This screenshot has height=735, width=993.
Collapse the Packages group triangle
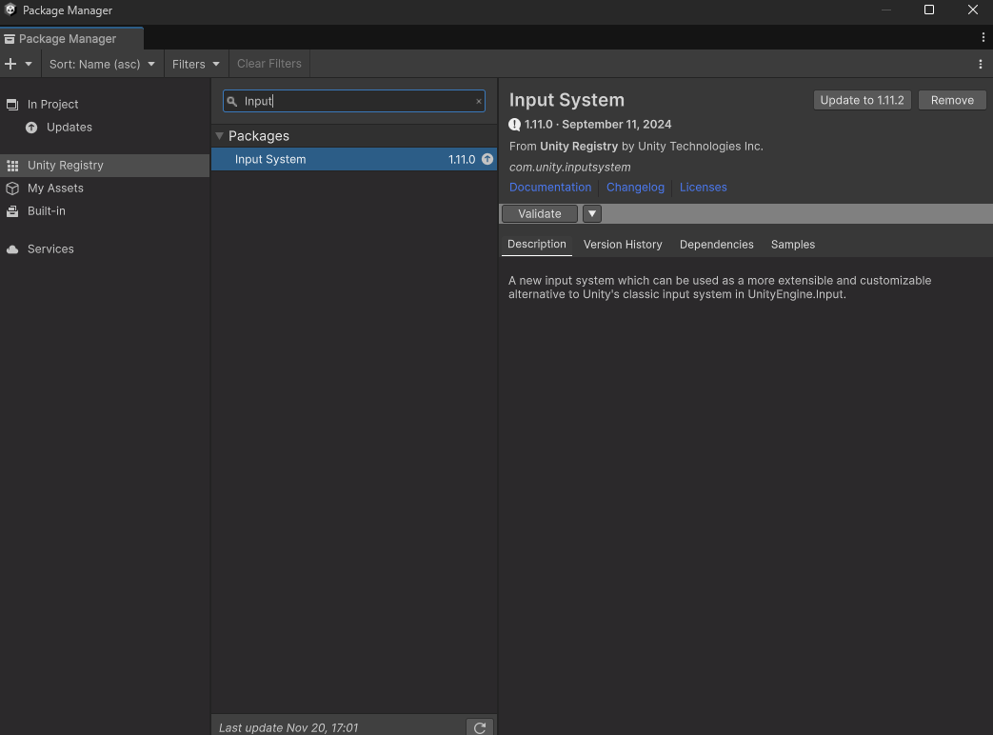point(220,135)
